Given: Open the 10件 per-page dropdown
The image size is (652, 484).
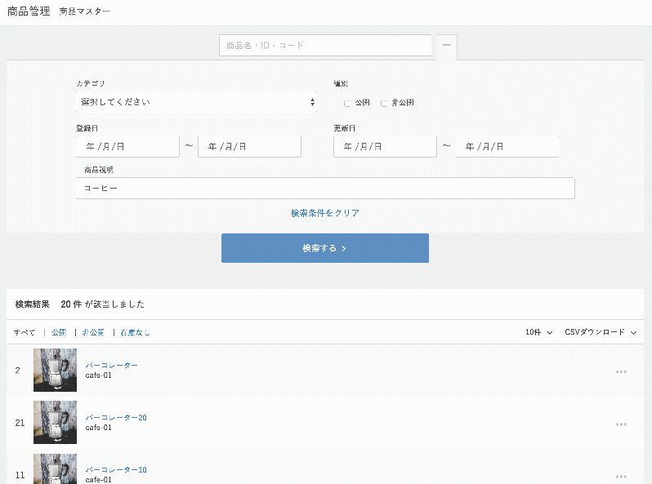Looking at the screenshot, I should 538,332.
